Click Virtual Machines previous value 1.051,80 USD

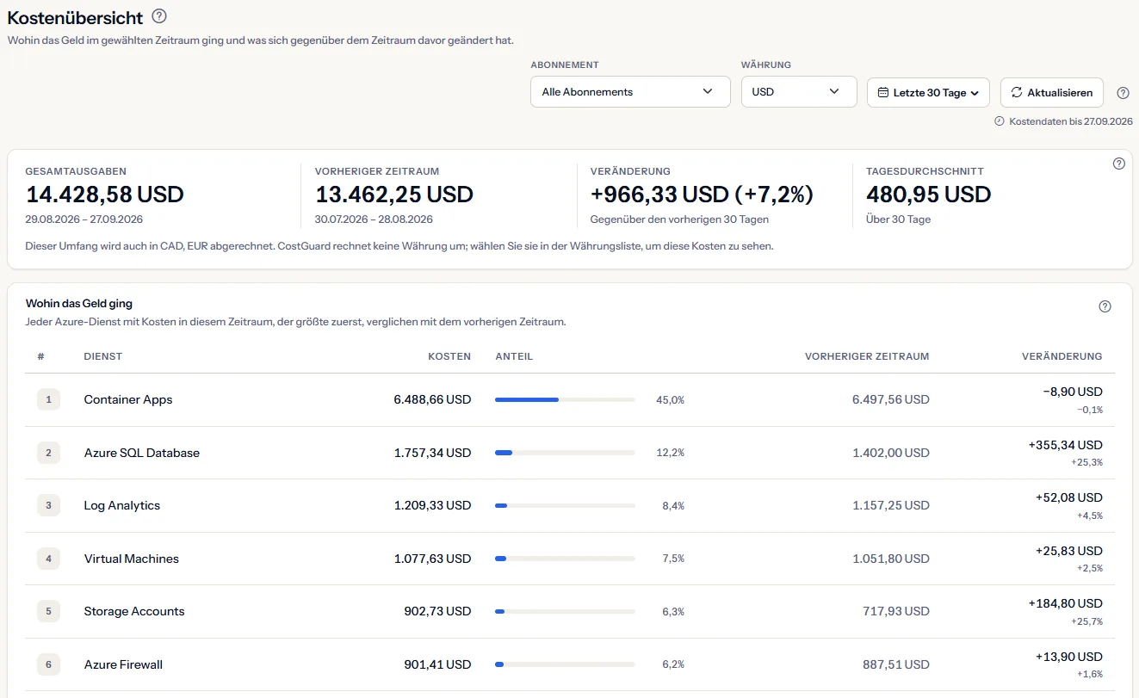[x=891, y=559]
